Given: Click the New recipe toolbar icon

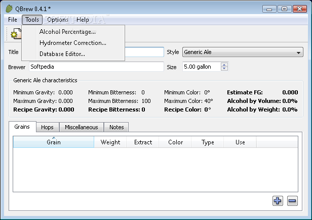Looking at the screenshot, I should pyautogui.click(x=16, y=34).
